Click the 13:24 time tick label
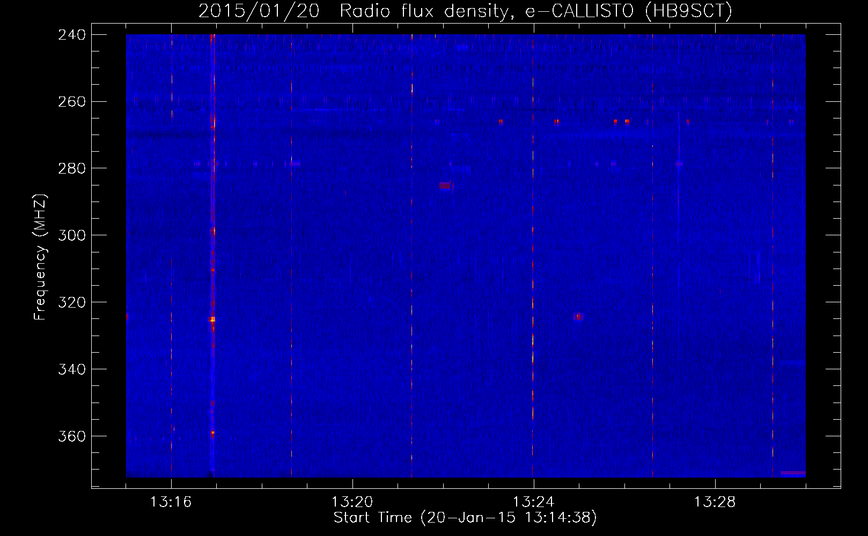Viewport: 868px width, 536px height. [533, 502]
